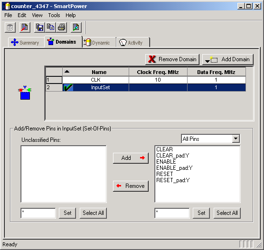Switch to the Summary tab
The width and height of the screenshot is (264, 250).
(x=26, y=42)
